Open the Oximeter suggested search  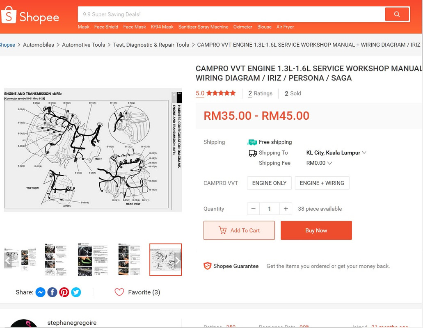click(x=242, y=27)
